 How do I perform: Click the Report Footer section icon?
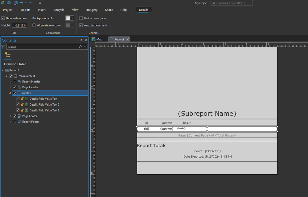pyautogui.click(x=19, y=122)
